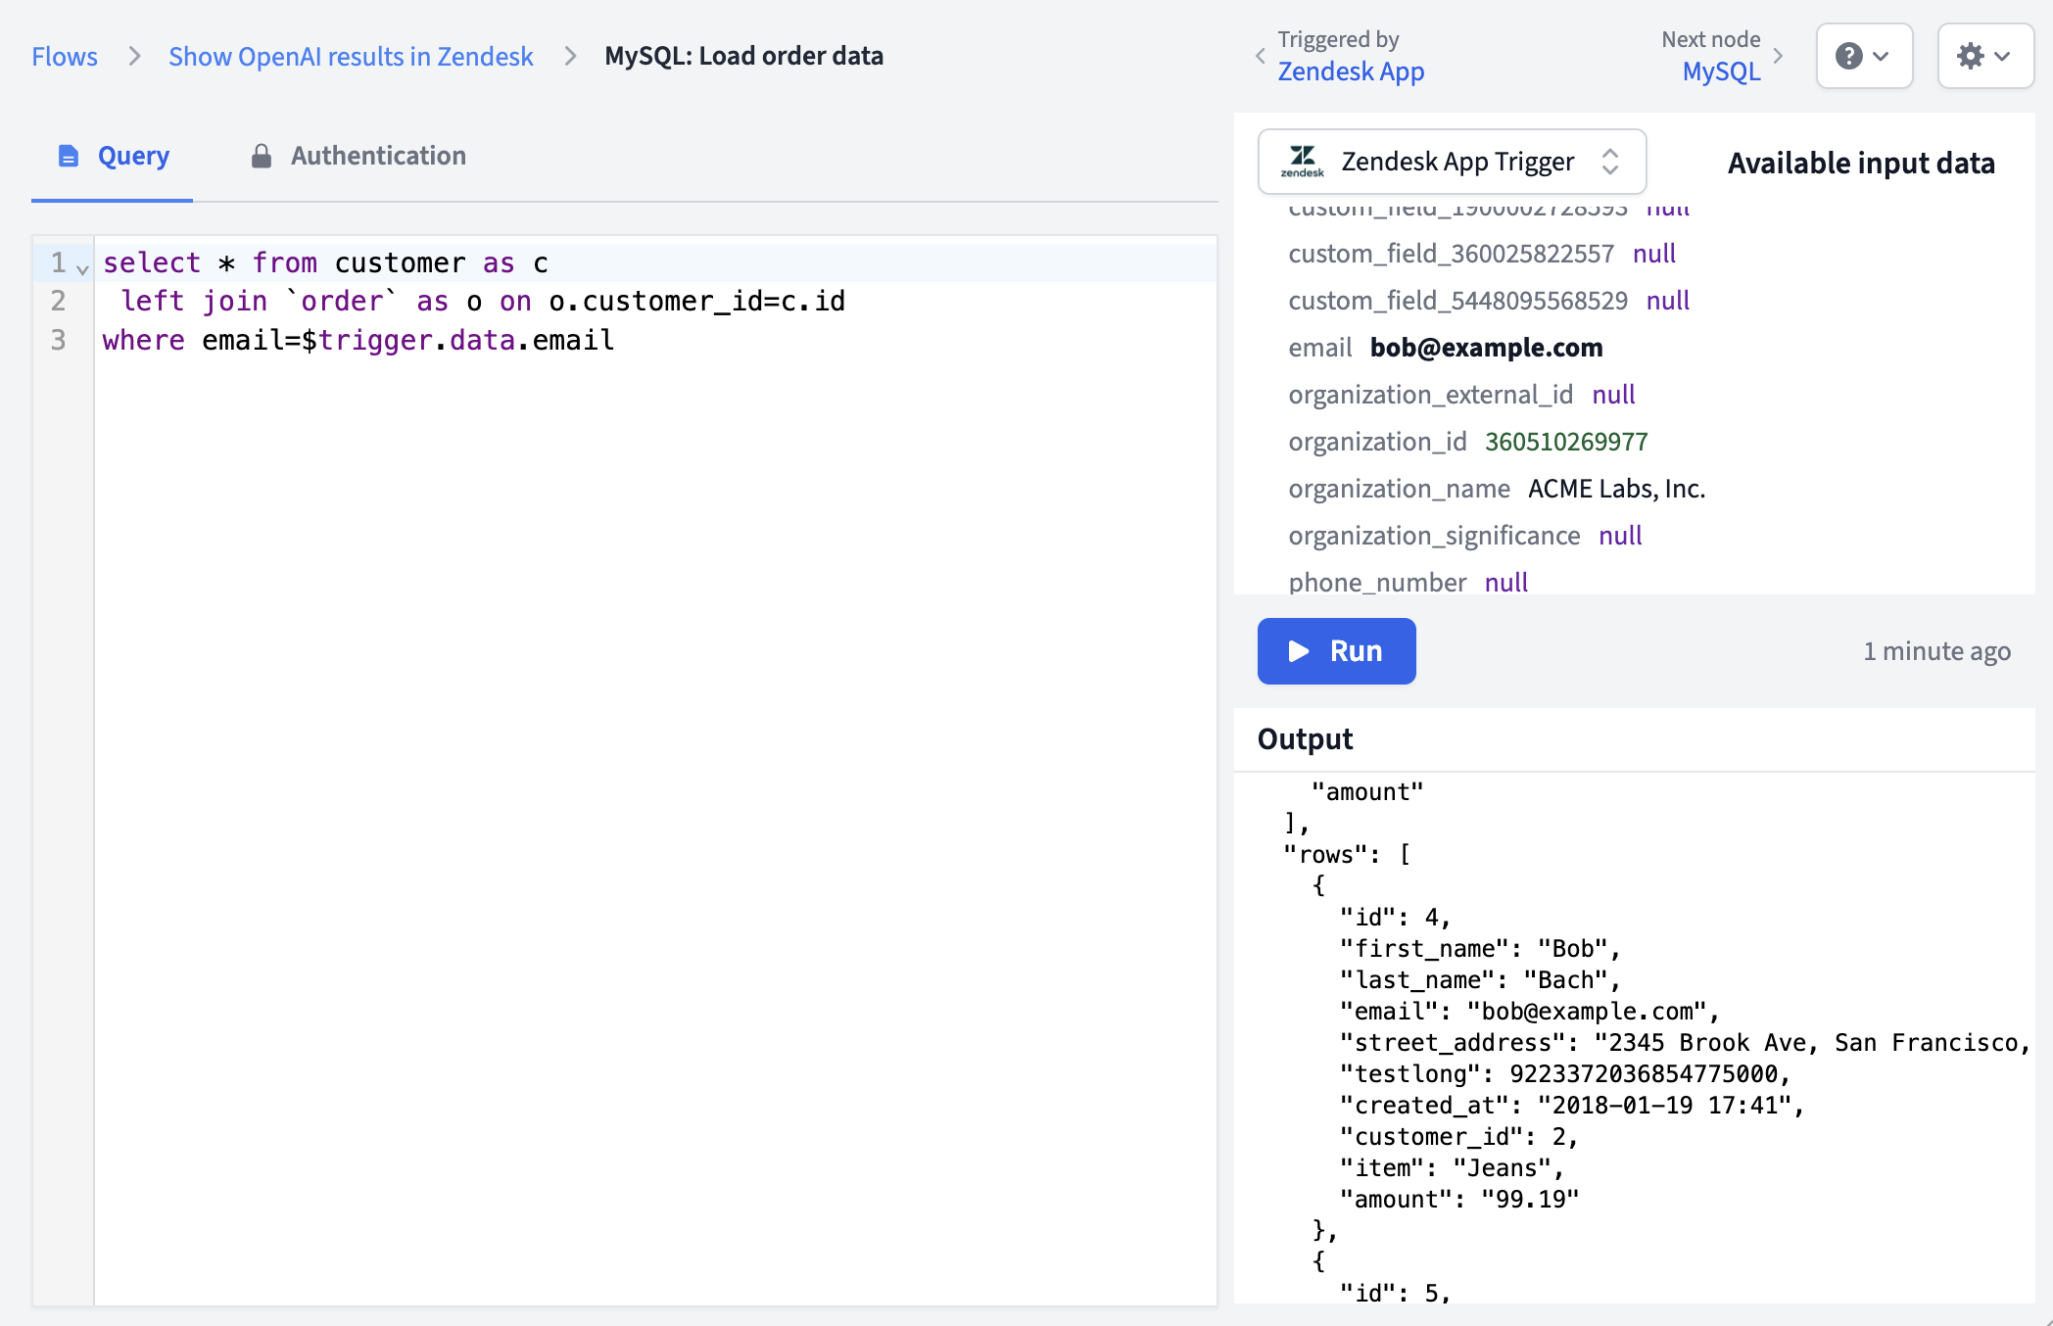The width and height of the screenshot is (2053, 1326).
Task: Click the 'left join `order`' code line
Action: (x=483, y=301)
